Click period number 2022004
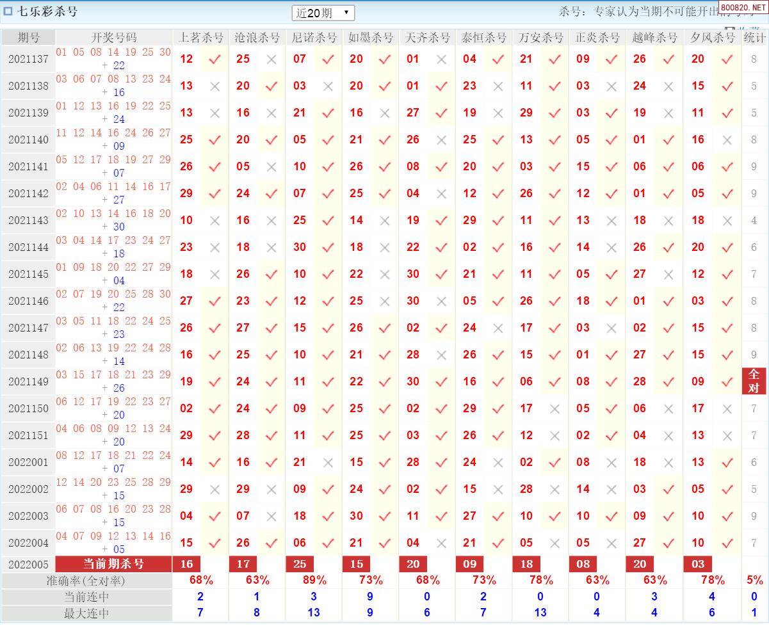The width and height of the screenshot is (769, 626). click(29, 543)
